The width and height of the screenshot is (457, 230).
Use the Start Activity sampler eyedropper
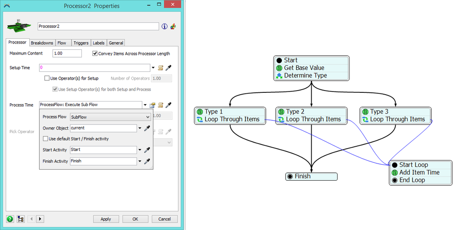coord(147,150)
